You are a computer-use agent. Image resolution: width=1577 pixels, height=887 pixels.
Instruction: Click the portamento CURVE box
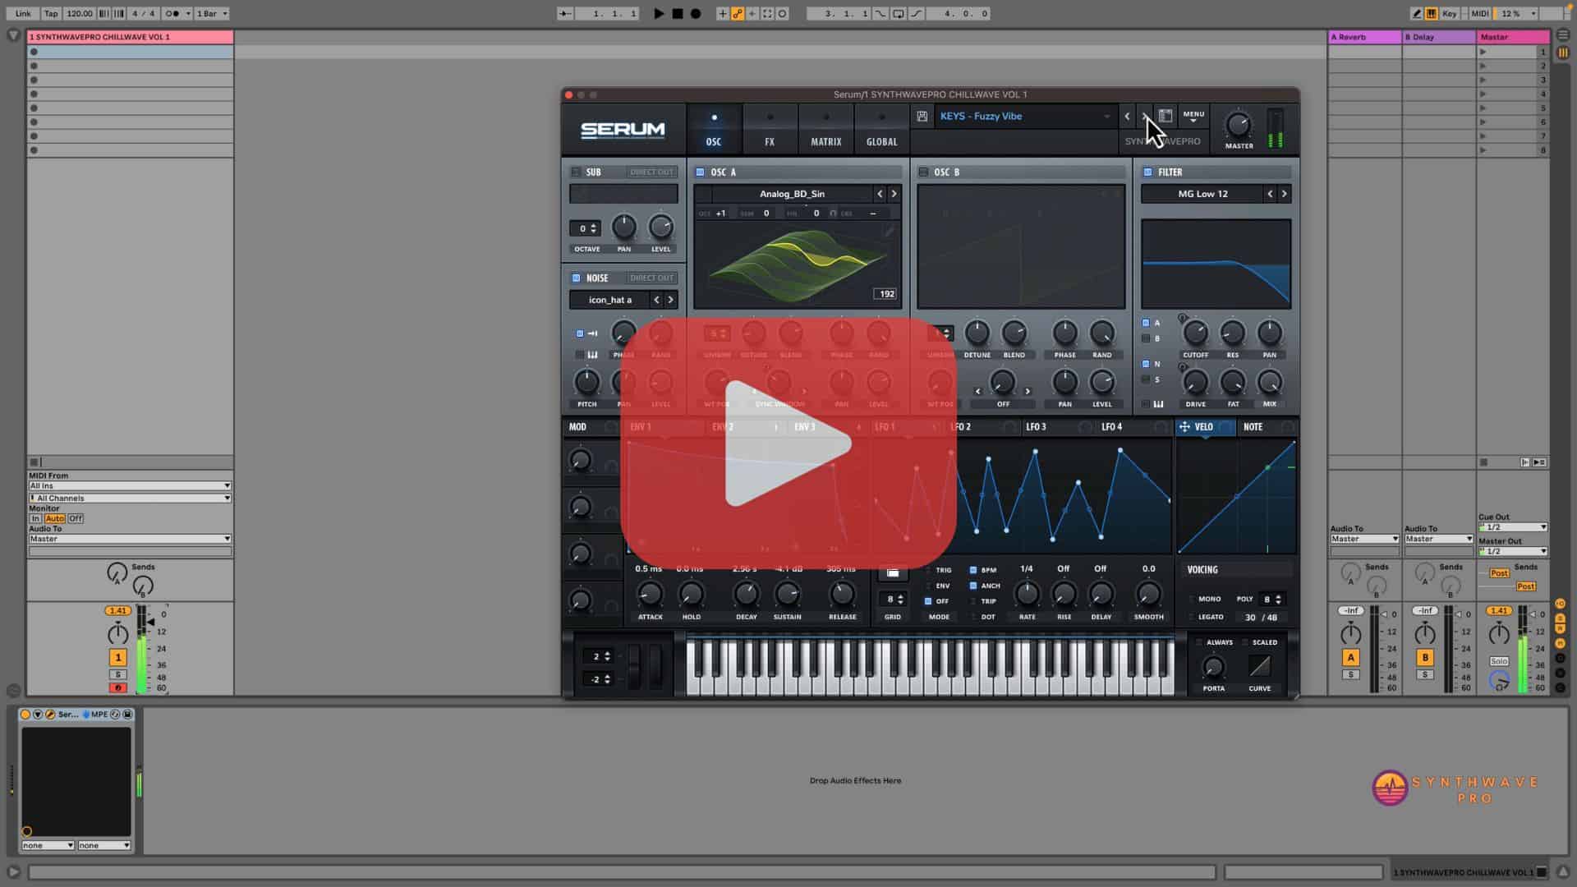1259,666
